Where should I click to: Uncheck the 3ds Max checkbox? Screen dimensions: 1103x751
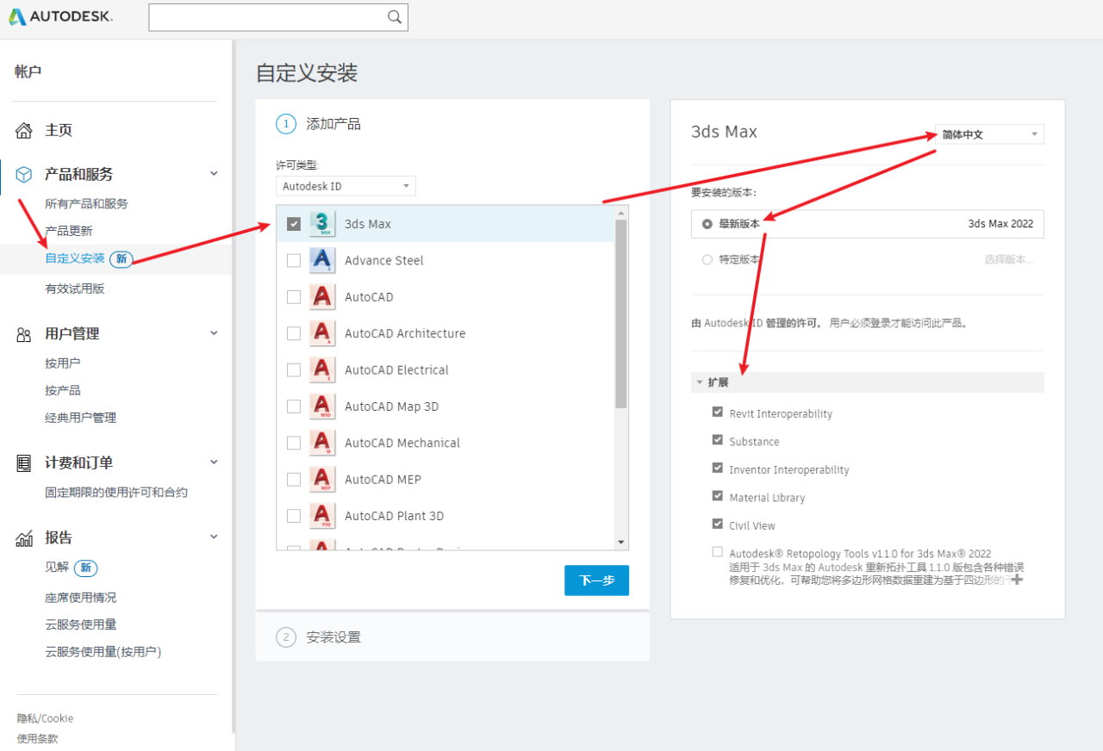pyautogui.click(x=294, y=224)
